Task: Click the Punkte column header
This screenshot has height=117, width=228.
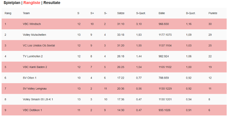Action: tap(213, 13)
